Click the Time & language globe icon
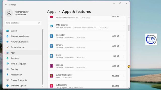161x90 pixels. [x=8, y=64]
